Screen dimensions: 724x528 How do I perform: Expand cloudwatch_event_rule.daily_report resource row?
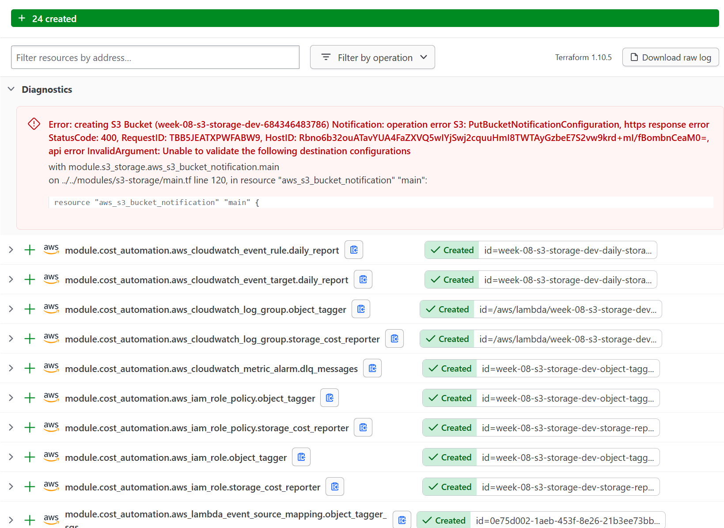point(11,250)
